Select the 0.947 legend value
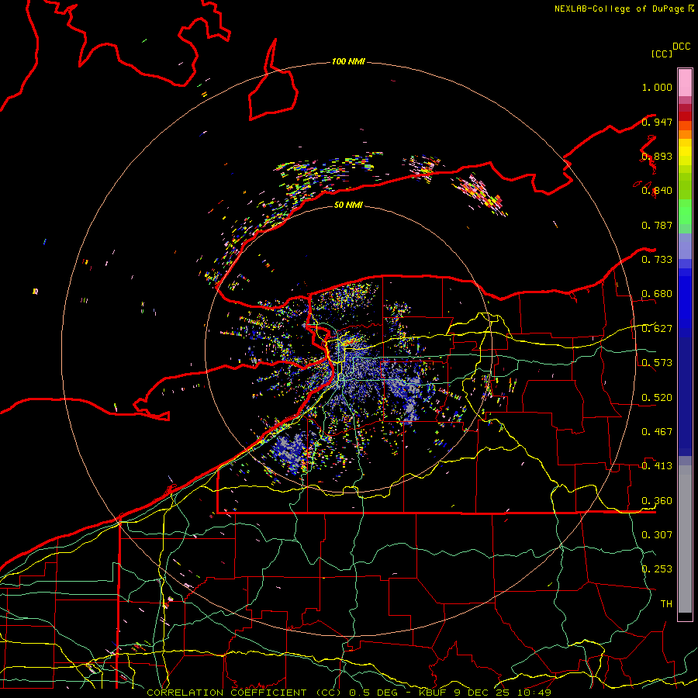The image size is (698, 698). coord(657,122)
